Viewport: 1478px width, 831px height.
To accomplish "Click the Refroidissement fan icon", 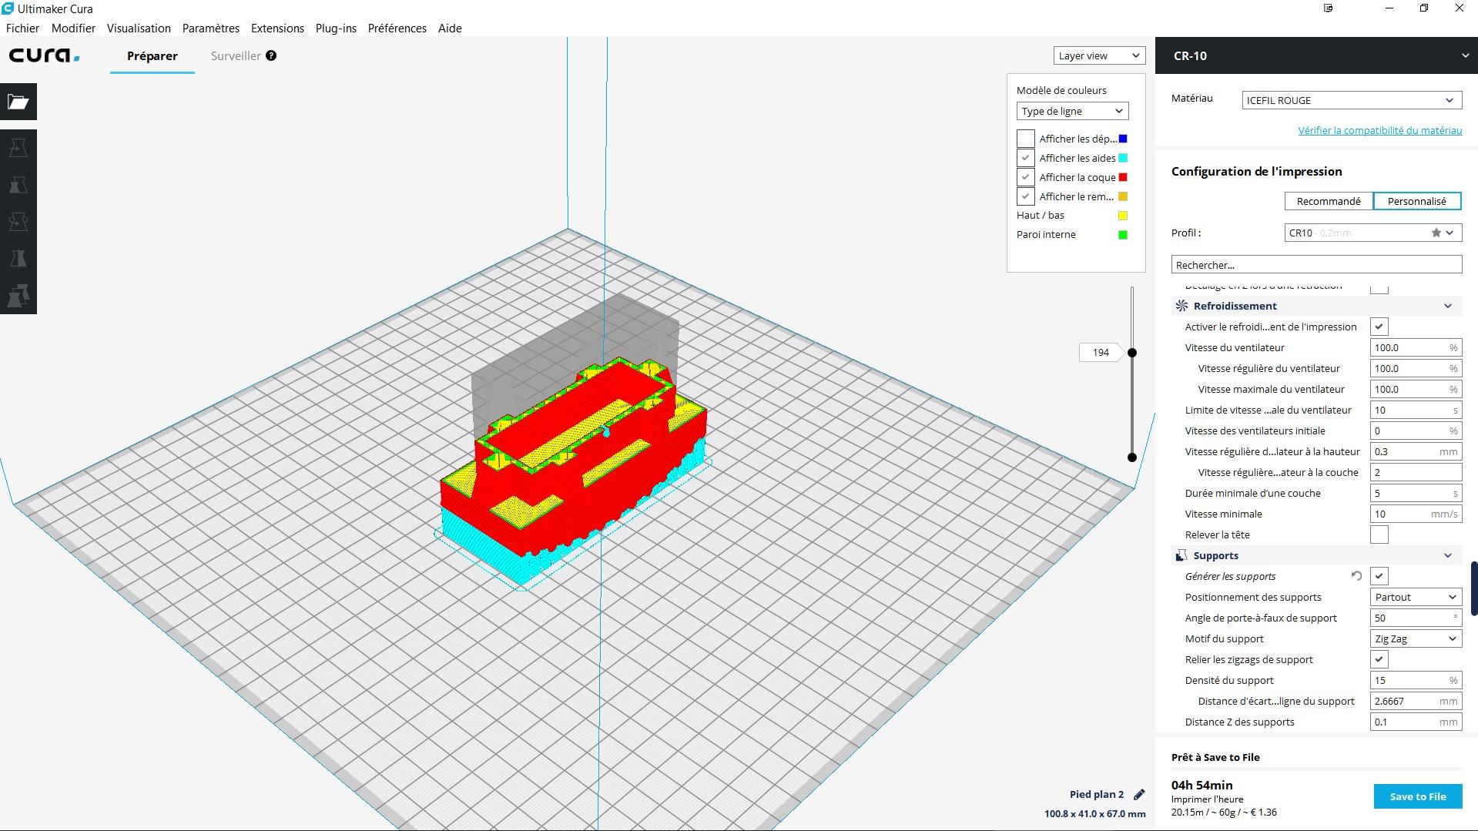I will 1181,306.
